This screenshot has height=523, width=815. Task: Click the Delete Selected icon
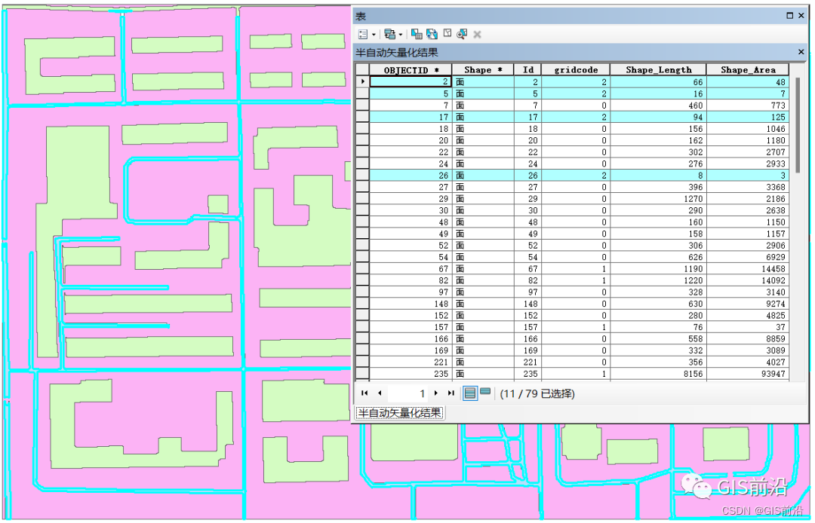tap(477, 34)
